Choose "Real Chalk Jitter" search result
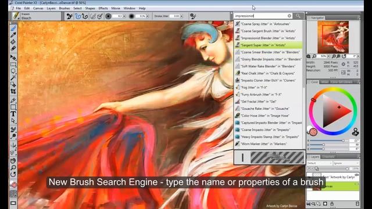 [269, 73]
